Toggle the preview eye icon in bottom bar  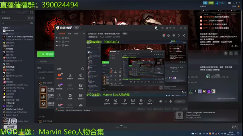(x=166, y=102)
